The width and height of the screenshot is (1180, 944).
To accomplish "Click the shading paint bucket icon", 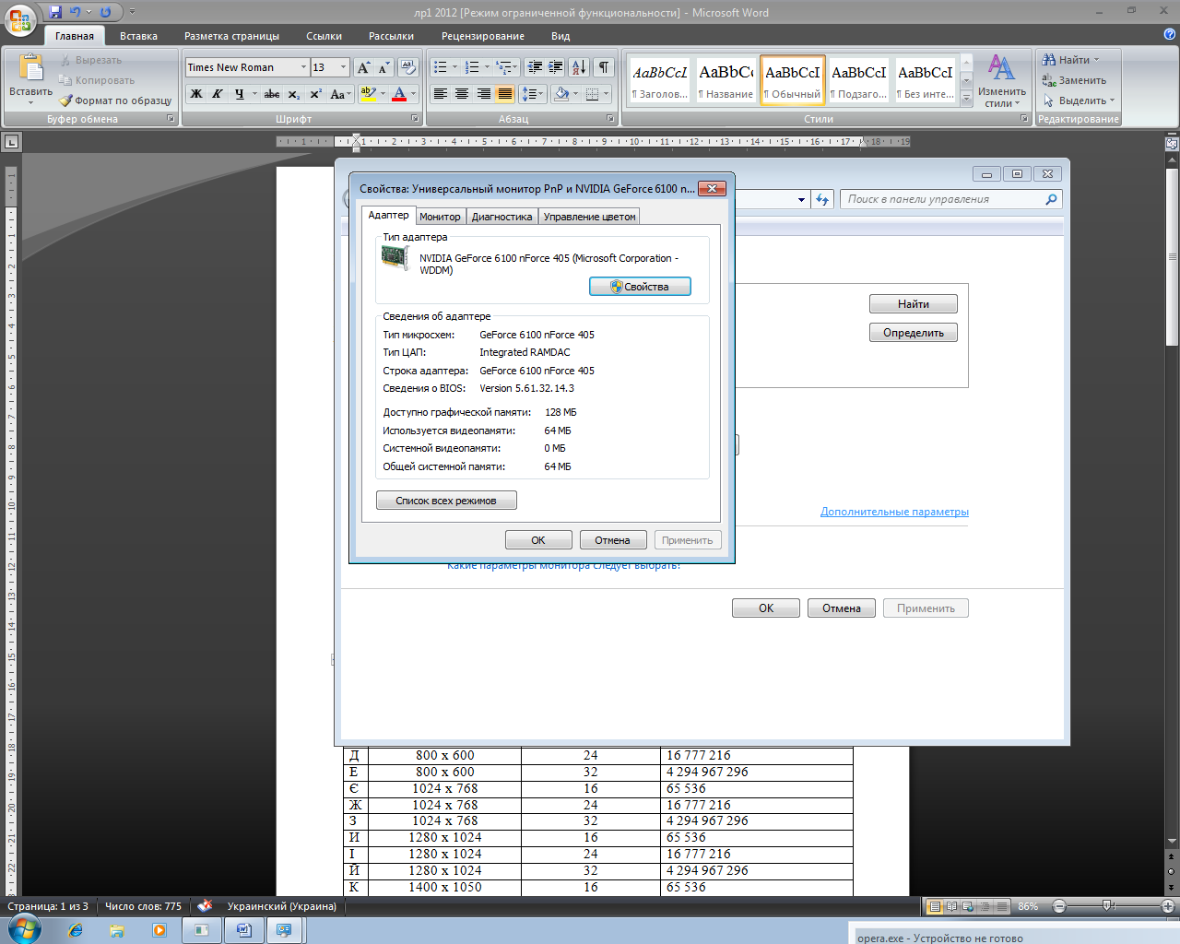I will point(561,94).
